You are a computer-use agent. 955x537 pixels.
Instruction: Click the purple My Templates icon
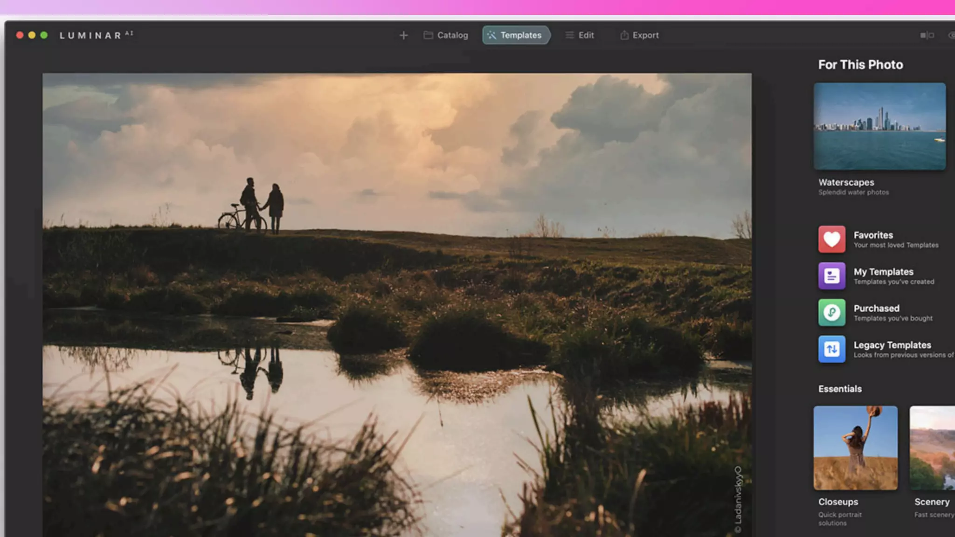(x=831, y=276)
